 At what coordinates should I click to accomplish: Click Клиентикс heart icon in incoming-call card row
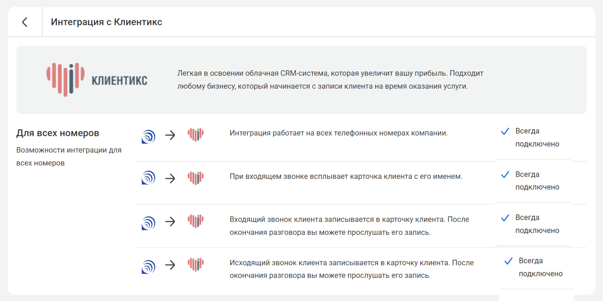click(196, 178)
